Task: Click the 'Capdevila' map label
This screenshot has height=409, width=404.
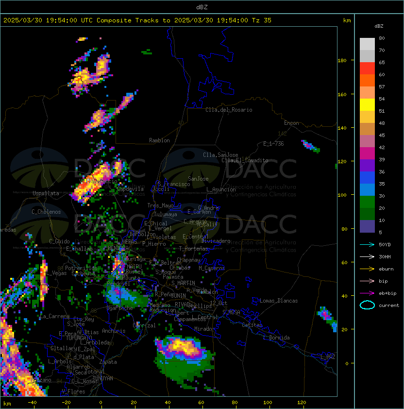Action: (x=130, y=189)
